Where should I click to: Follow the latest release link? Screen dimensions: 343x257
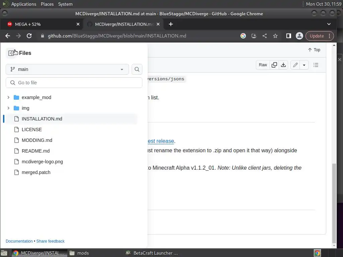click(x=161, y=141)
